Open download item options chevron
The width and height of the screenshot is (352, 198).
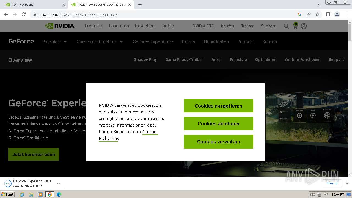coord(58,183)
